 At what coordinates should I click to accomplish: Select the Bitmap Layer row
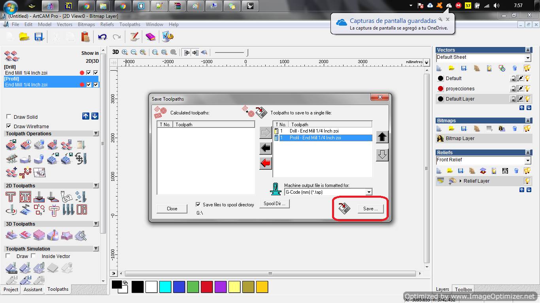coord(484,138)
